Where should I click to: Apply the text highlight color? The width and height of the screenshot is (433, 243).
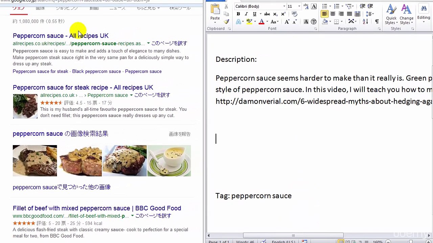point(249,22)
